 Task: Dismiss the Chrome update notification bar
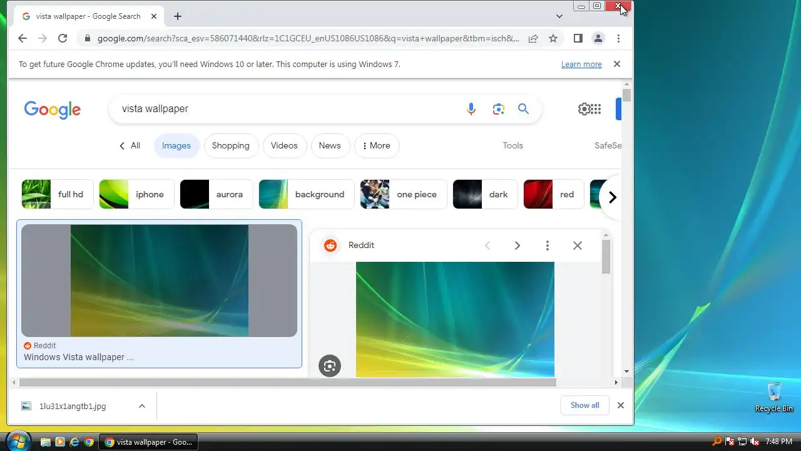pos(617,64)
